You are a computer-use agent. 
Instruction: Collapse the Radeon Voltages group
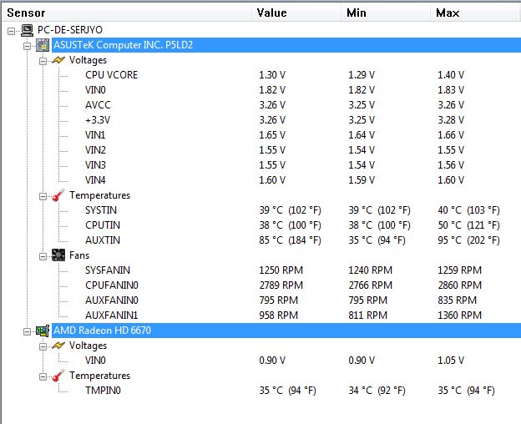pyautogui.click(x=43, y=347)
